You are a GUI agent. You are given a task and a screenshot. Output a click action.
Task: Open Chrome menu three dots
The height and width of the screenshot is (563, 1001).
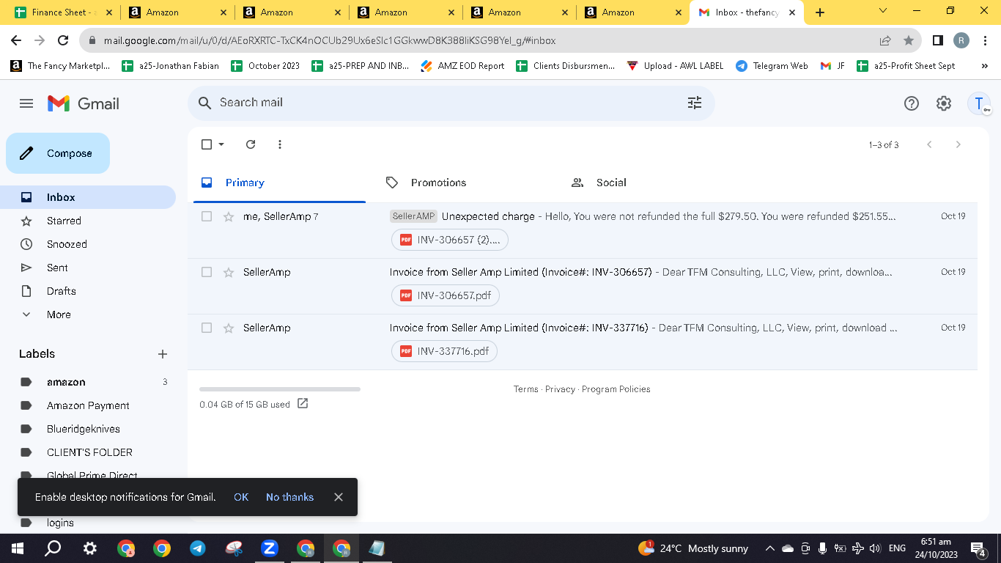click(986, 40)
